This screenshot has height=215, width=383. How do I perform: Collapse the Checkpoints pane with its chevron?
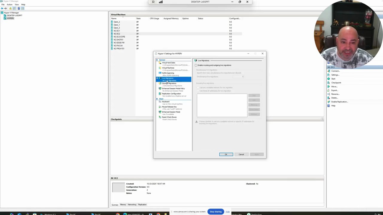pos(322,119)
